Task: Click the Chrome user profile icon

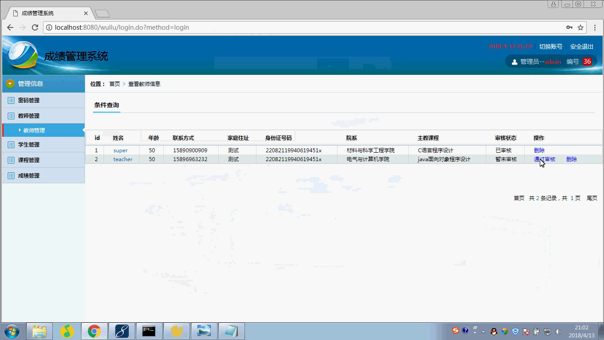Action: click(x=554, y=4)
